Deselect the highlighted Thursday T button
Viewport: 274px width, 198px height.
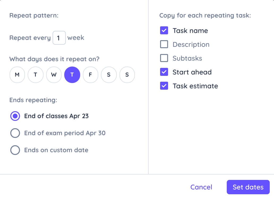[72, 75]
